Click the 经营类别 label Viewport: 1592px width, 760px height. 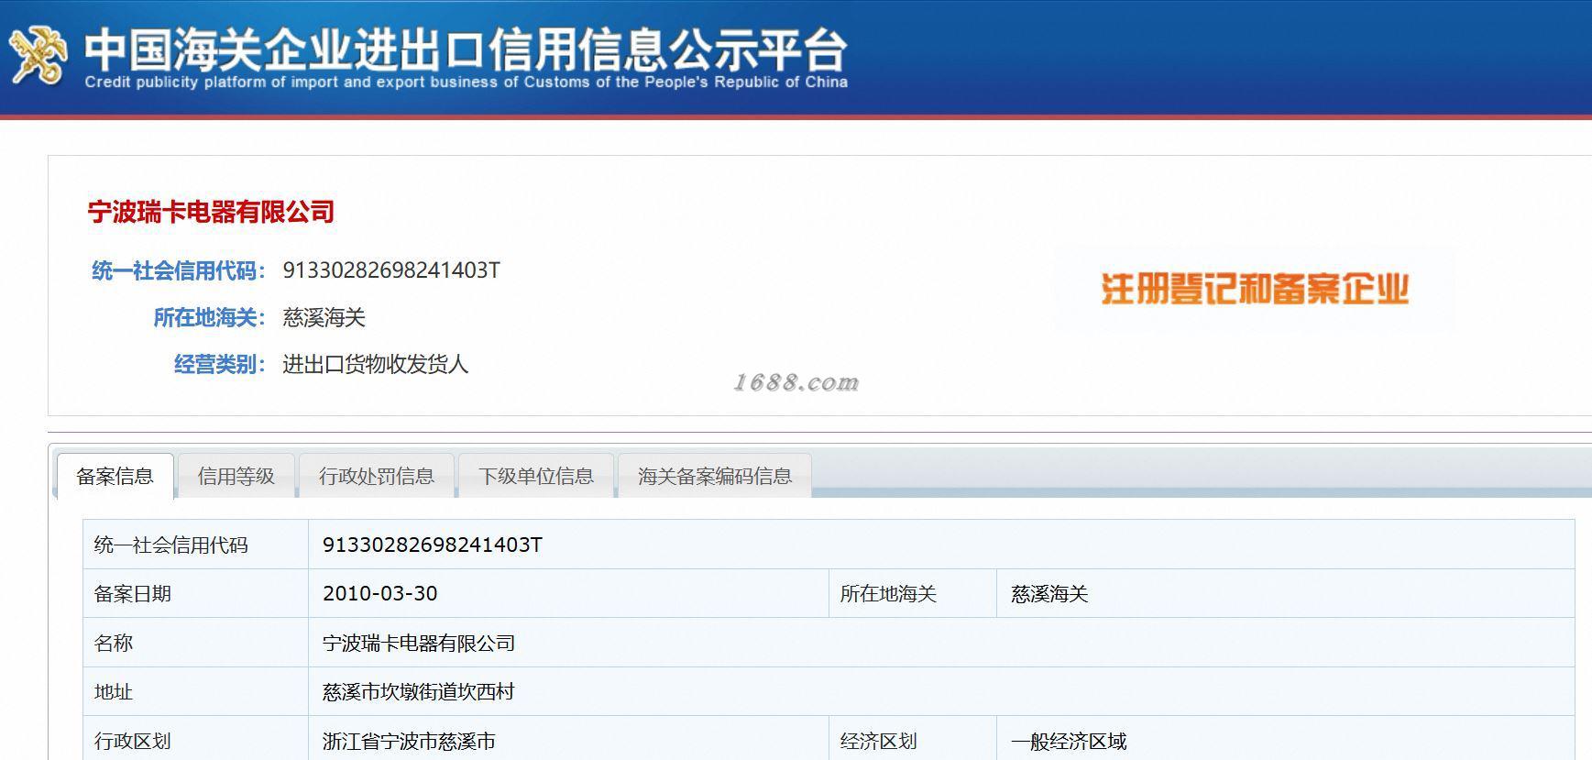point(219,364)
